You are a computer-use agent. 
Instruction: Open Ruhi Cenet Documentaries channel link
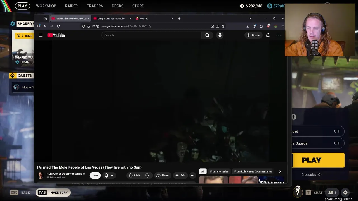(x=64, y=174)
